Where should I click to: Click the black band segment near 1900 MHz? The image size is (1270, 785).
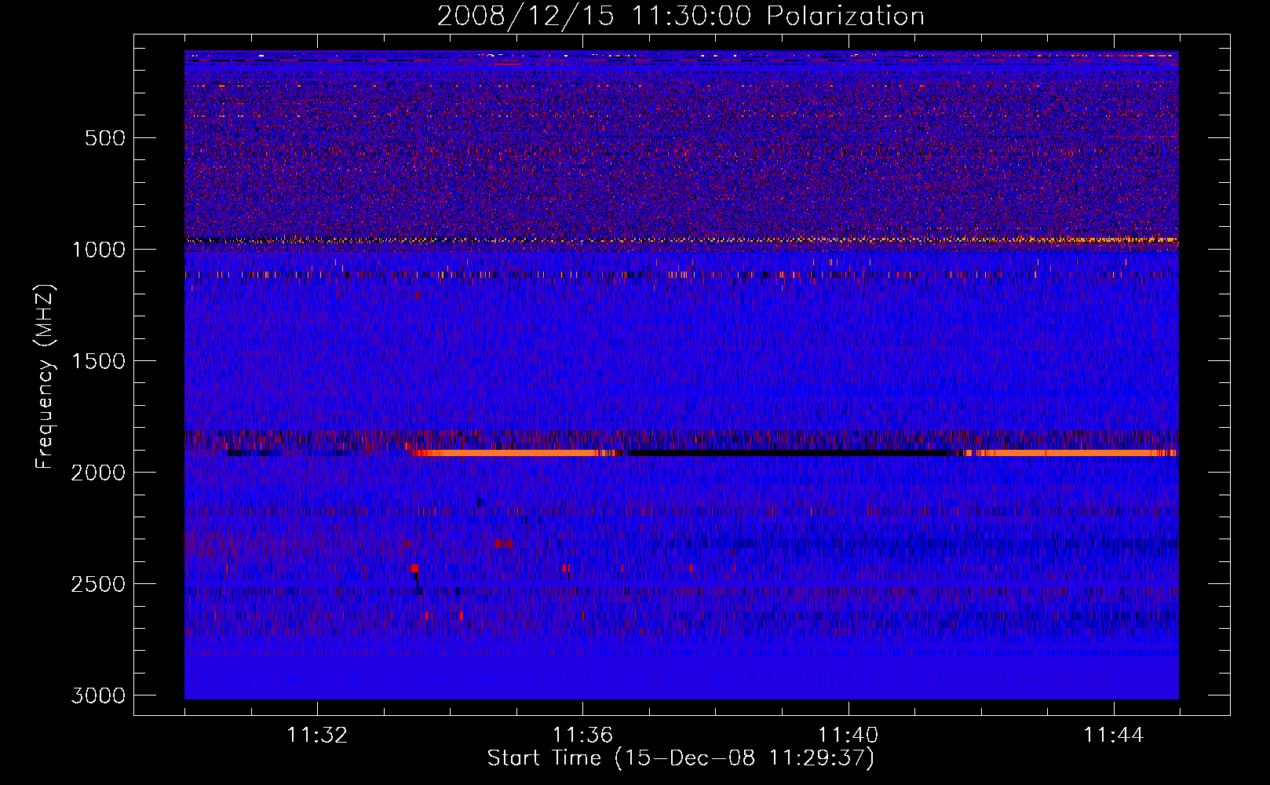click(x=789, y=453)
